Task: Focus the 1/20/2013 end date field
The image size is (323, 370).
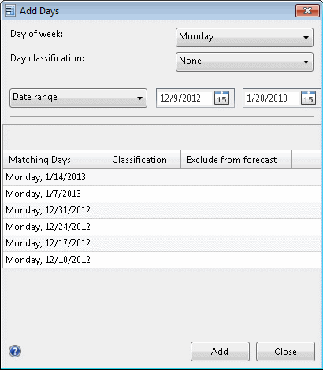Action: 272,98
